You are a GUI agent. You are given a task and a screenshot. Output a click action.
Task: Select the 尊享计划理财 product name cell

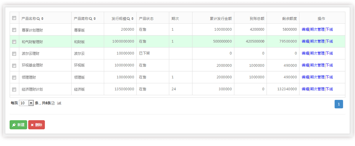click(x=45, y=30)
